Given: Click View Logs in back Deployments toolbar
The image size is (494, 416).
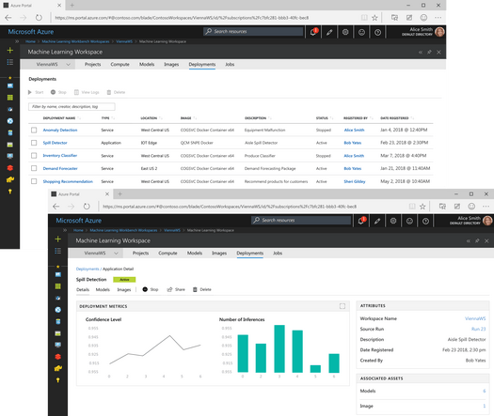Looking at the screenshot, I should pyautogui.click(x=87, y=92).
